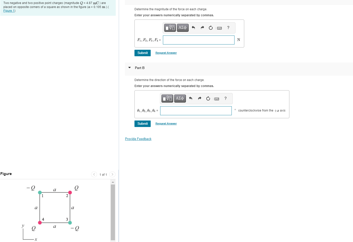Screen dimensions: 353x242
Task: Click the next figure navigation arrow
Action: [112, 174]
